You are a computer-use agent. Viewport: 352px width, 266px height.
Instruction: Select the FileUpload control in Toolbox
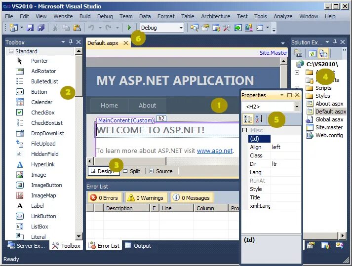click(43, 144)
